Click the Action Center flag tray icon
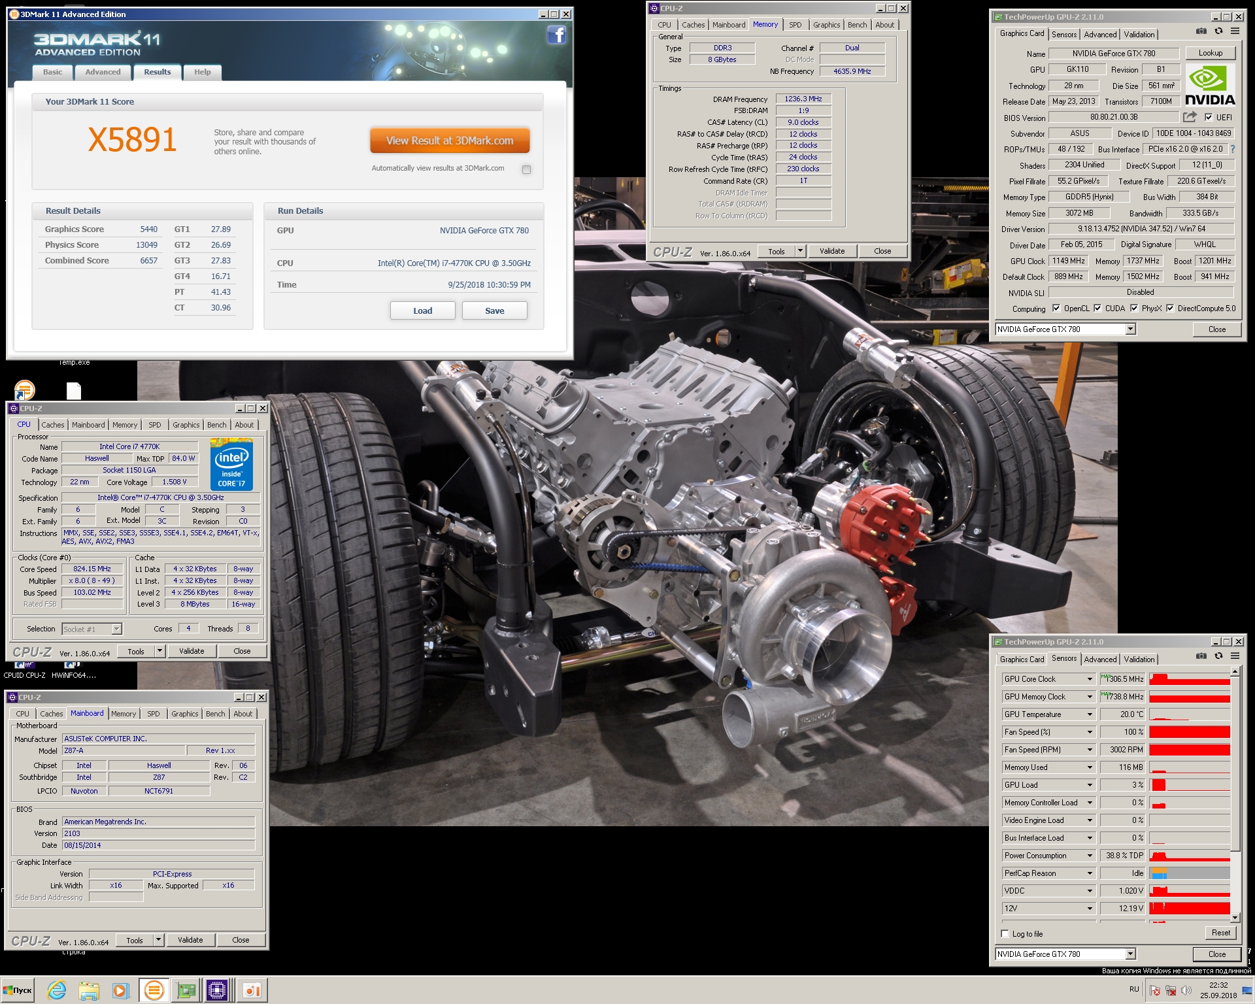Image resolution: width=1255 pixels, height=1004 pixels. point(1155,991)
